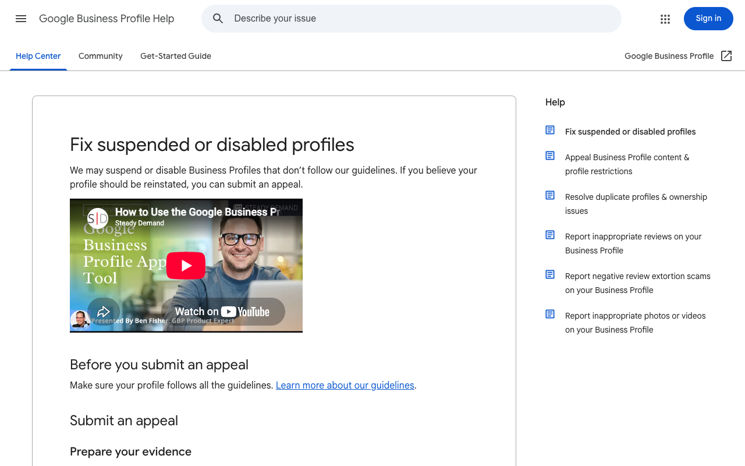Open the Get-Started Guide tab
This screenshot has width=745, height=466.
(176, 56)
